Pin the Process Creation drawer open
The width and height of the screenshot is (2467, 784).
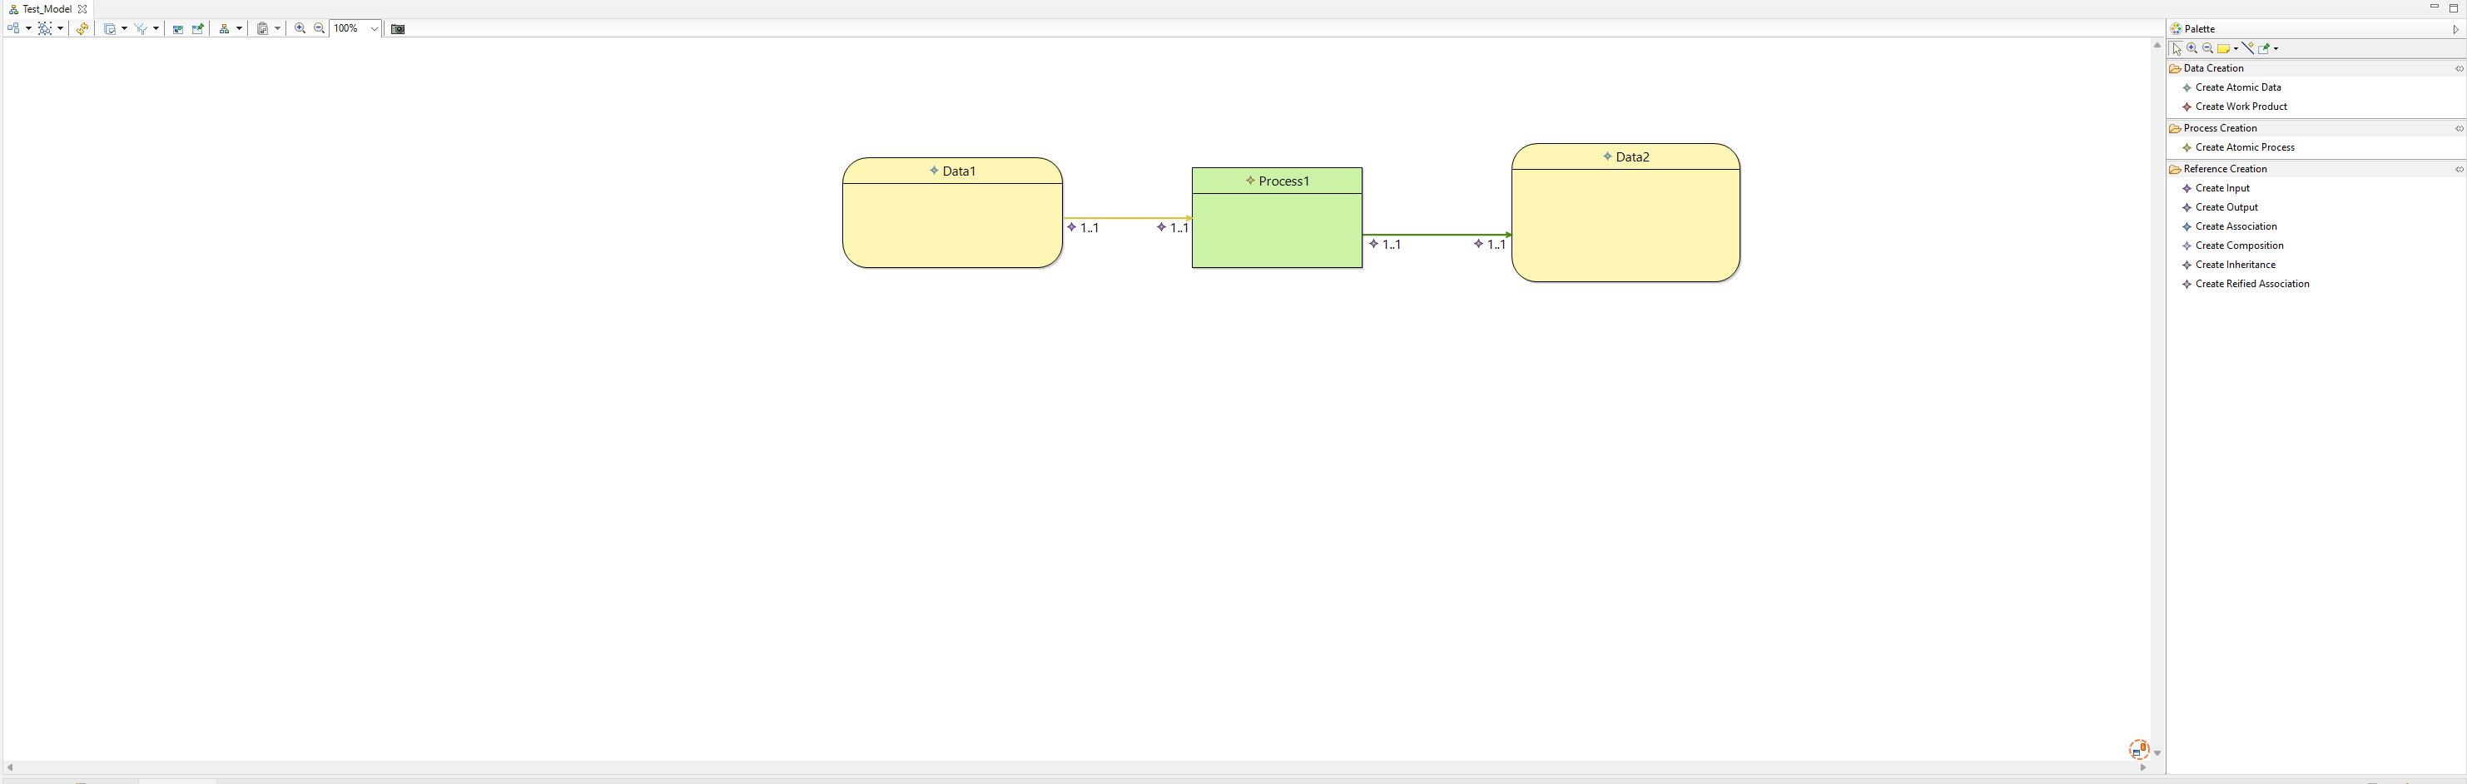(2459, 128)
